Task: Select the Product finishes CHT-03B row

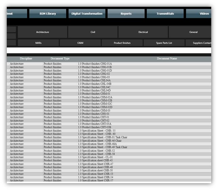Action: click(x=94, y=127)
